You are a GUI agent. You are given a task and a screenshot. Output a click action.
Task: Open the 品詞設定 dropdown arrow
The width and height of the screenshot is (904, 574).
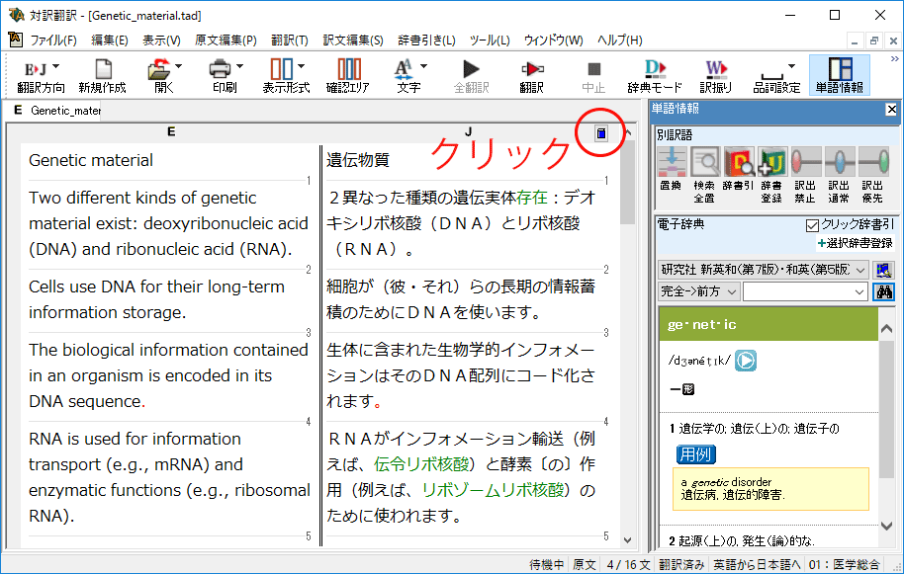[x=791, y=67]
